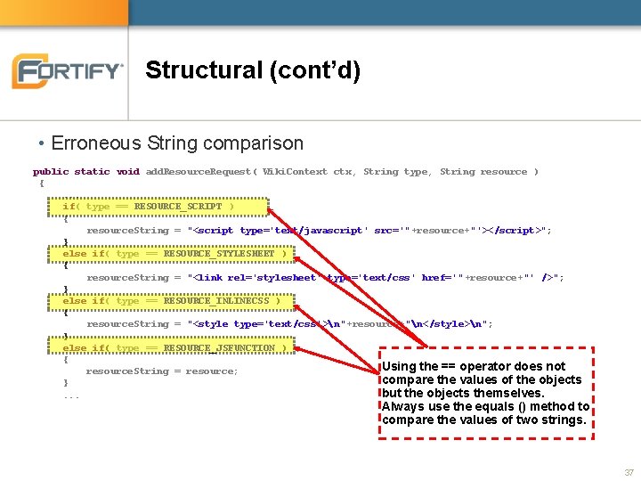The height and width of the screenshot is (481, 641).
Task: Click the bullet text 'Erroneous String comparison'
Action: pos(177,143)
